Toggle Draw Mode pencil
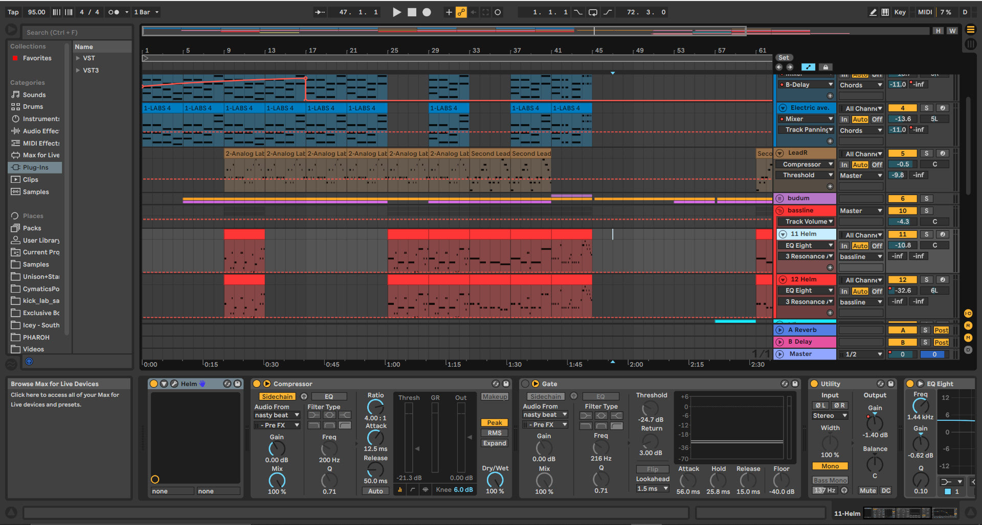Viewport: 982px width, 525px height. [873, 12]
